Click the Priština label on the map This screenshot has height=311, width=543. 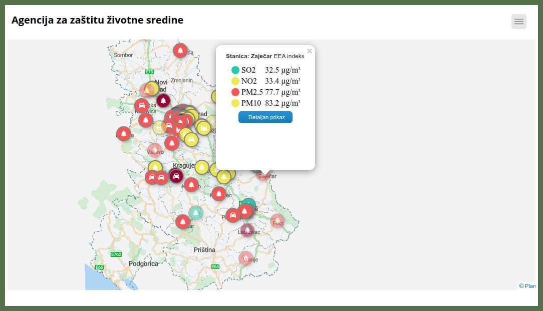click(204, 249)
